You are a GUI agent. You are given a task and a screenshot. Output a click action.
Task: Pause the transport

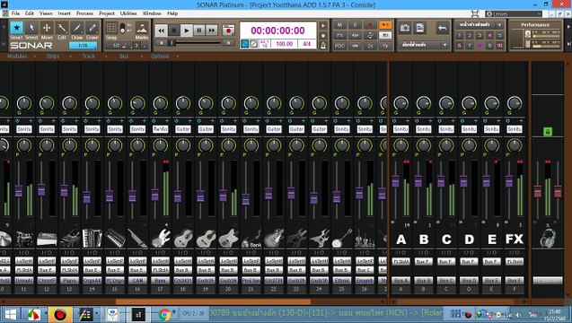[x=199, y=31]
